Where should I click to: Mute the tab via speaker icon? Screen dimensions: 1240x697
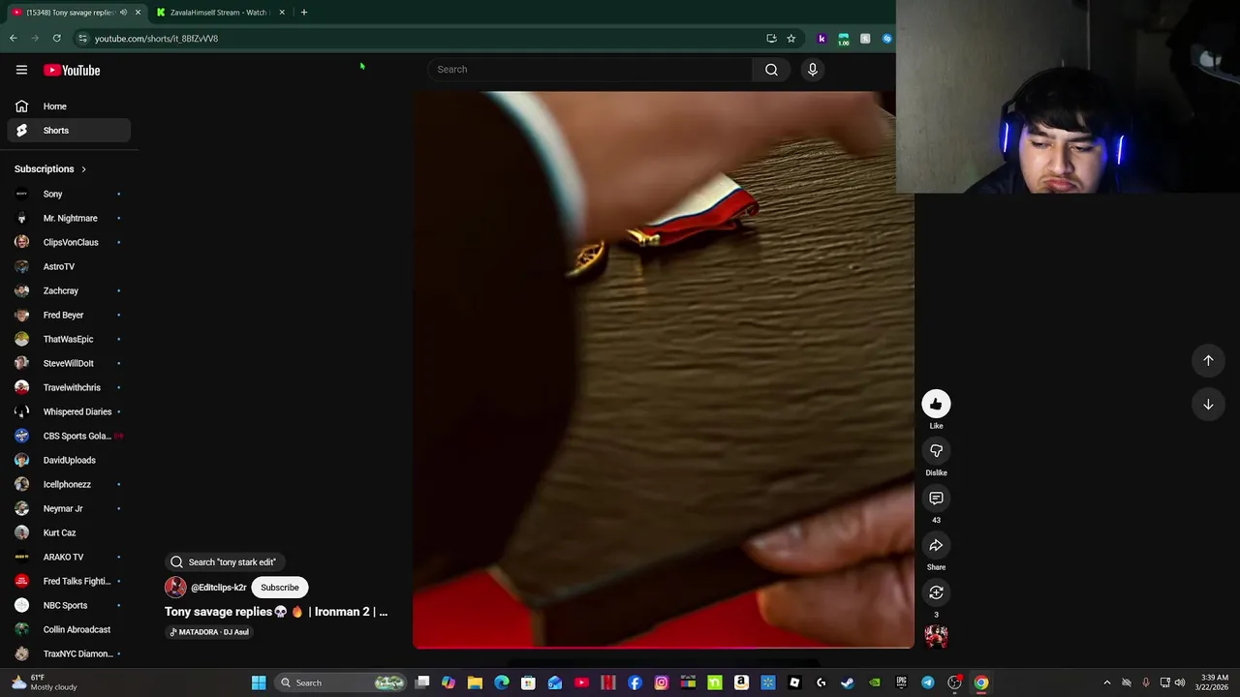123,13
